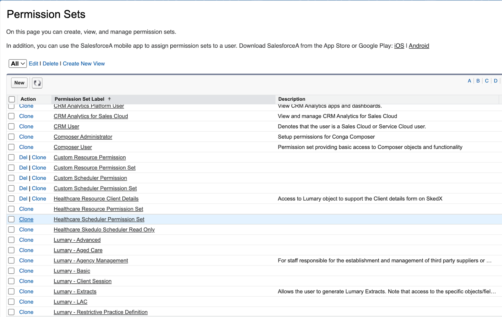
Task: Open Custom Resource Permission Set
Action: pos(94,168)
